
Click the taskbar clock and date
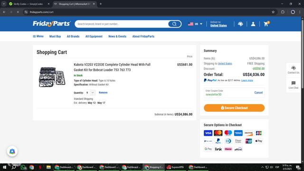pos(287,167)
